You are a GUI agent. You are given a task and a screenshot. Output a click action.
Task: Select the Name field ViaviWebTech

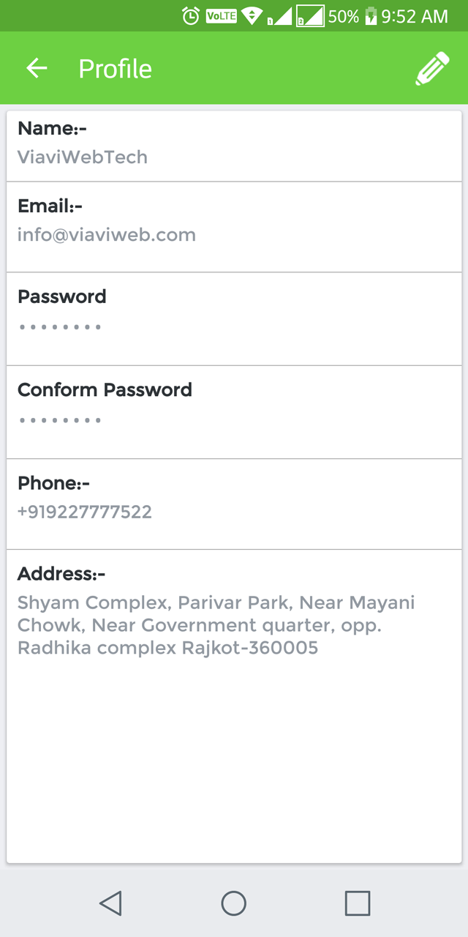(x=83, y=157)
